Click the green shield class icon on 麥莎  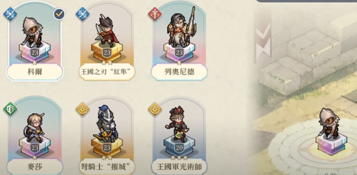tap(10, 110)
